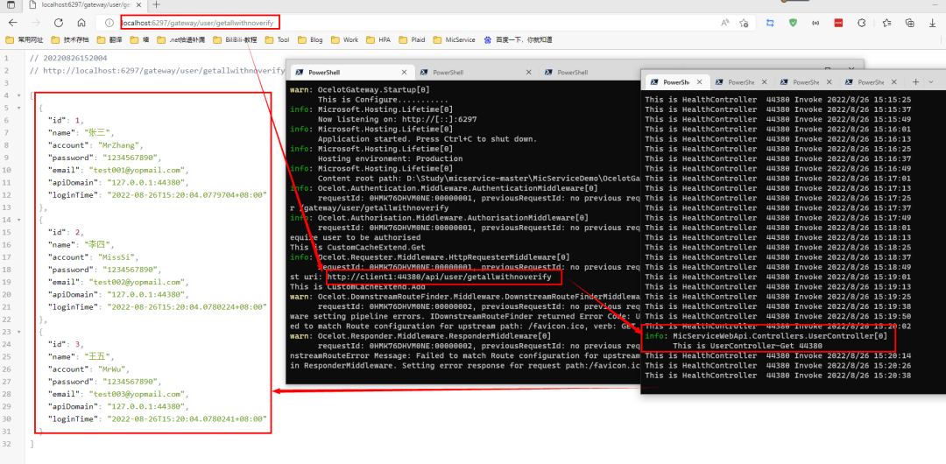Close the localhost:6297 browser tab
The width and height of the screenshot is (946, 464).
139,5
